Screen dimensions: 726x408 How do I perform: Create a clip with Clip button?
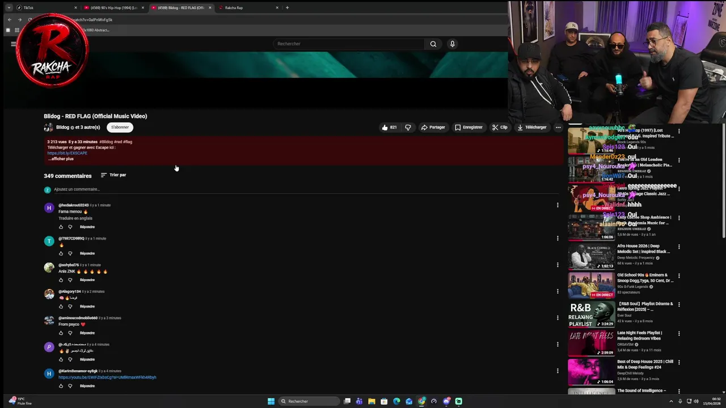500,127
